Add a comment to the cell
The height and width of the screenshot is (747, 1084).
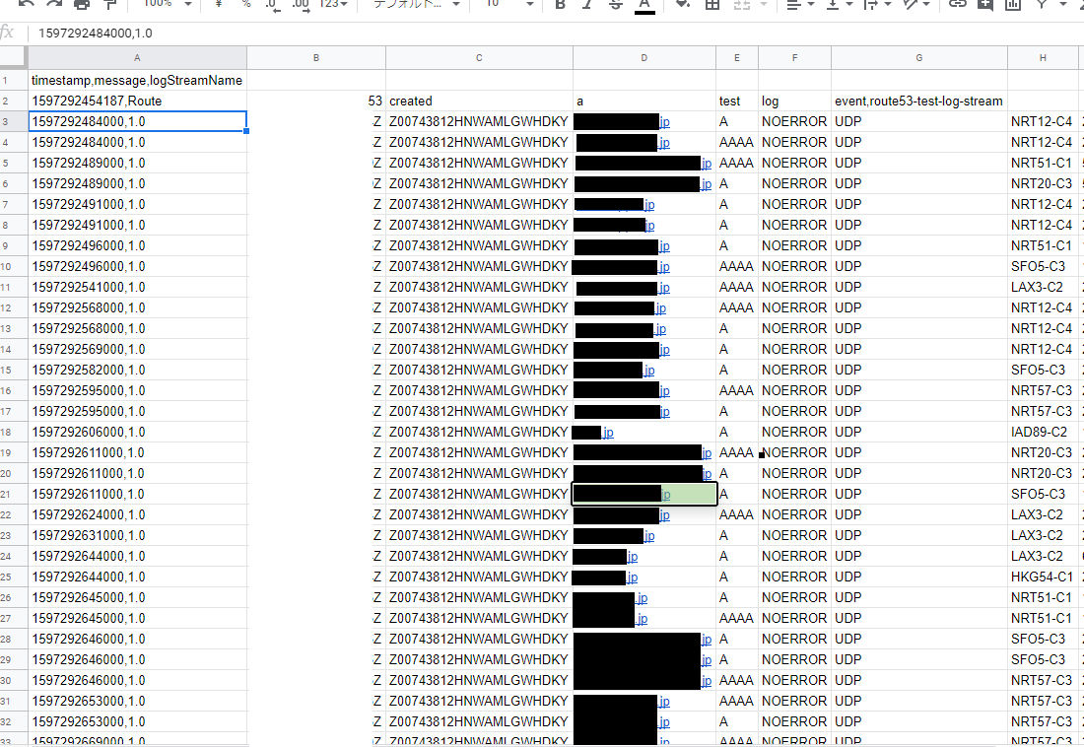tap(985, 4)
